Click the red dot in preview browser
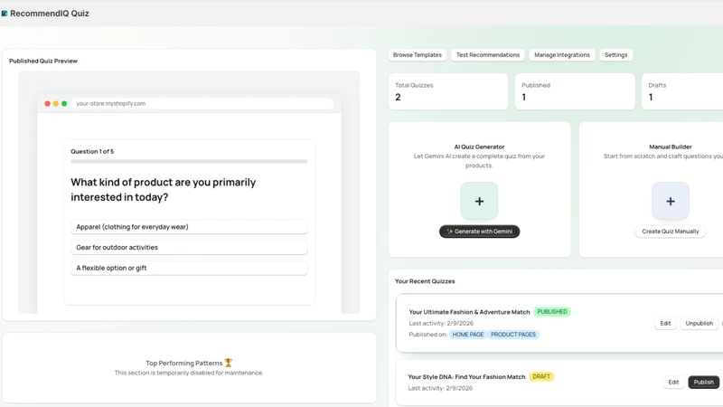Image resolution: width=723 pixels, height=407 pixels. pos(47,103)
